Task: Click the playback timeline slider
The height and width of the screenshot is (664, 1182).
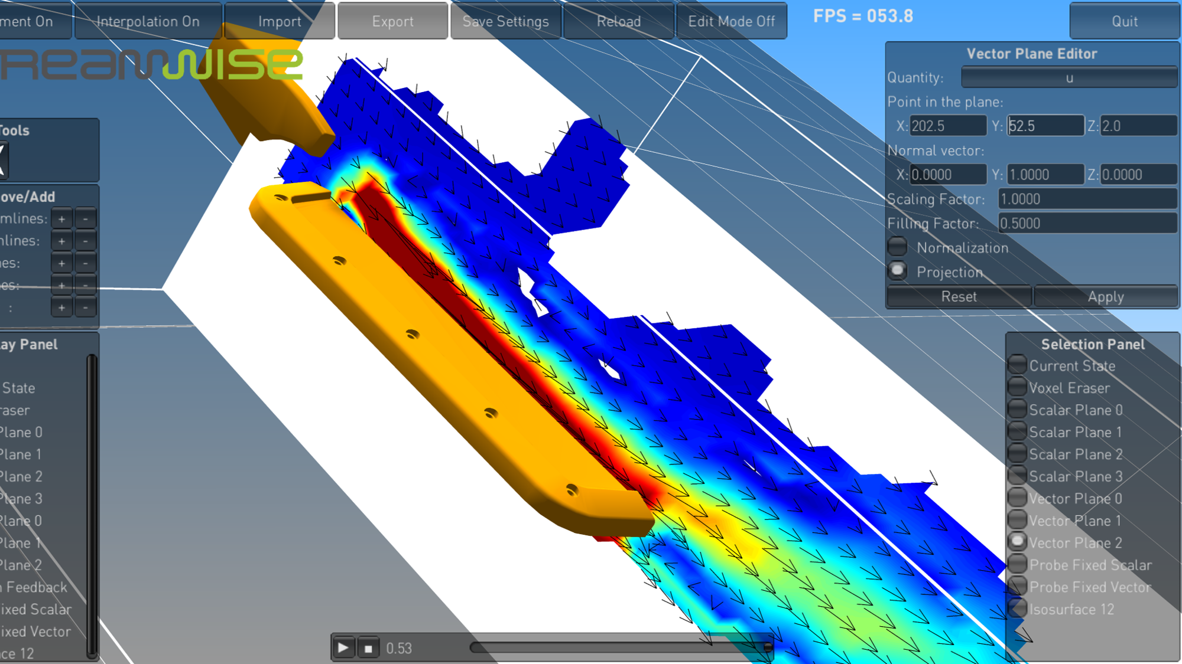Action: (x=621, y=646)
